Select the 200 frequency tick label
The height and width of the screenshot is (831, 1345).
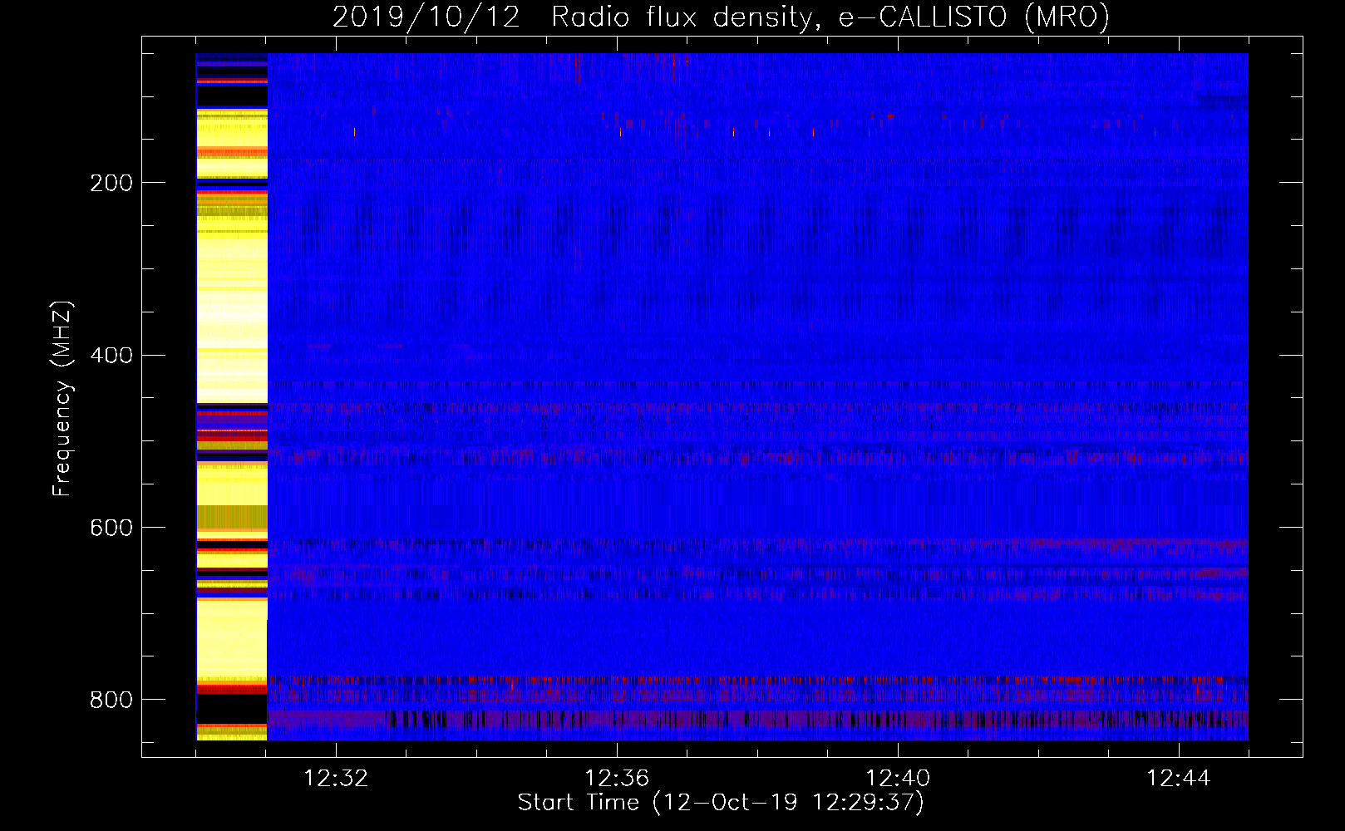click(111, 183)
